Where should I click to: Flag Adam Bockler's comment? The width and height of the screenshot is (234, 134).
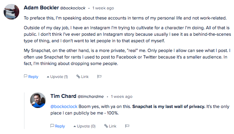(99, 77)
